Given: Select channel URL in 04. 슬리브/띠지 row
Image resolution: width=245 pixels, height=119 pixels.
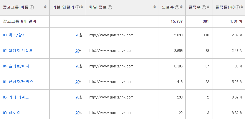Looking at the screenshot, I should pyautogui.click(x=111, y=66).
